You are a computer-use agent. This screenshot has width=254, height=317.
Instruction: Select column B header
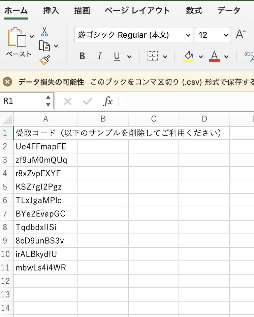103,119
